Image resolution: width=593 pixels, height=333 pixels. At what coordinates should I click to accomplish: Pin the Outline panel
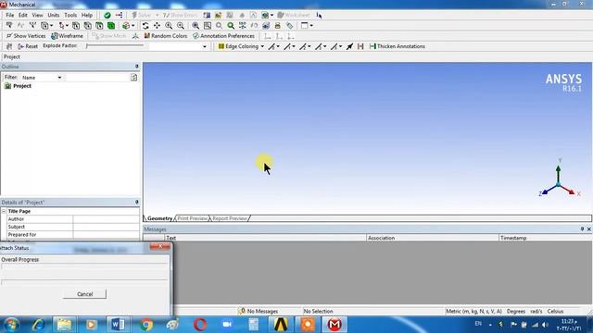(x=137, y=67)
